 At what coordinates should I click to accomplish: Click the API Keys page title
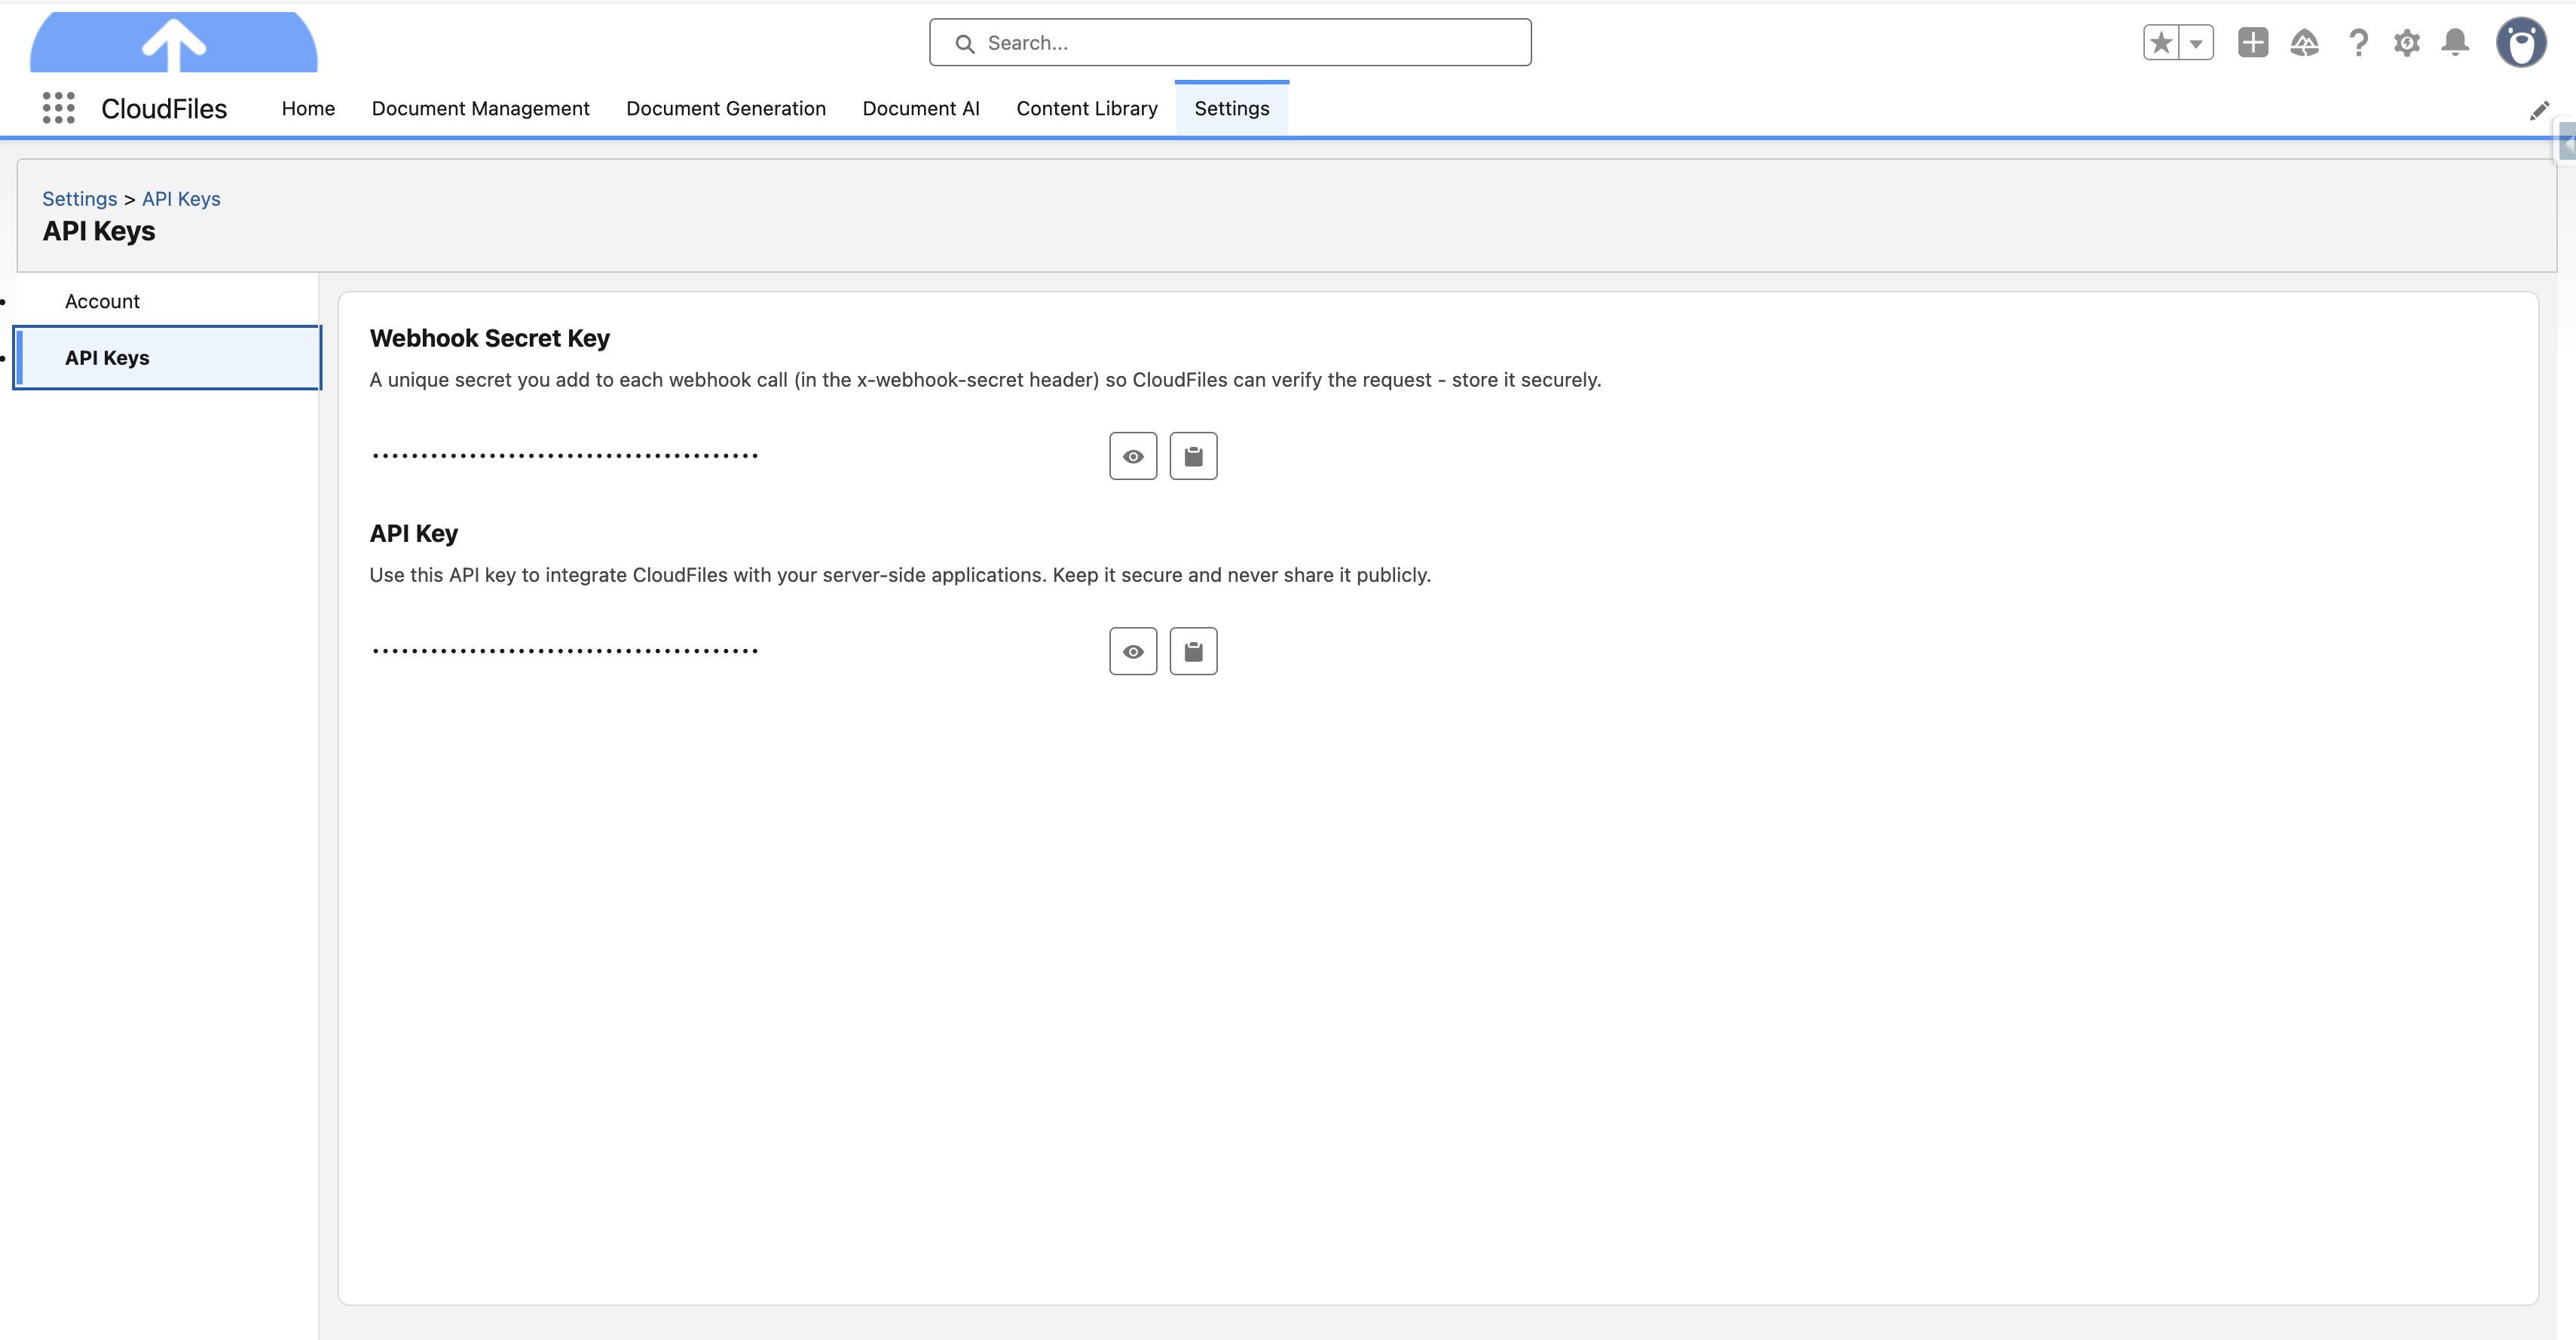click(x=99, y=231)
